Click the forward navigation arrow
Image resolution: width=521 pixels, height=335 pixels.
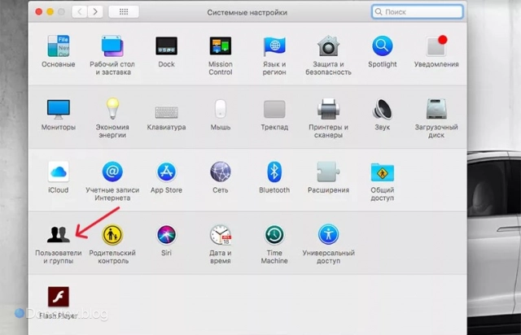[95, 12]
